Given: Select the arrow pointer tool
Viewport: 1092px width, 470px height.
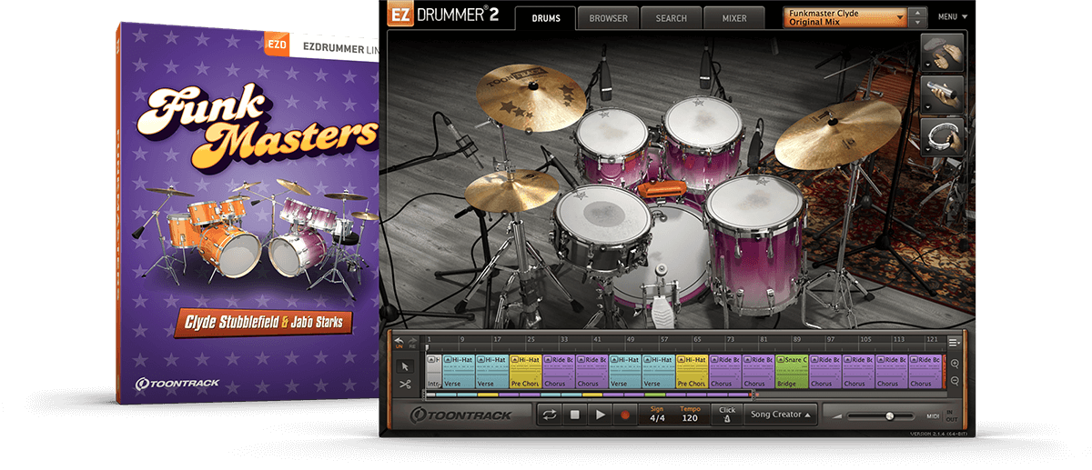Looking at the screenshot, I should (406, 365).
